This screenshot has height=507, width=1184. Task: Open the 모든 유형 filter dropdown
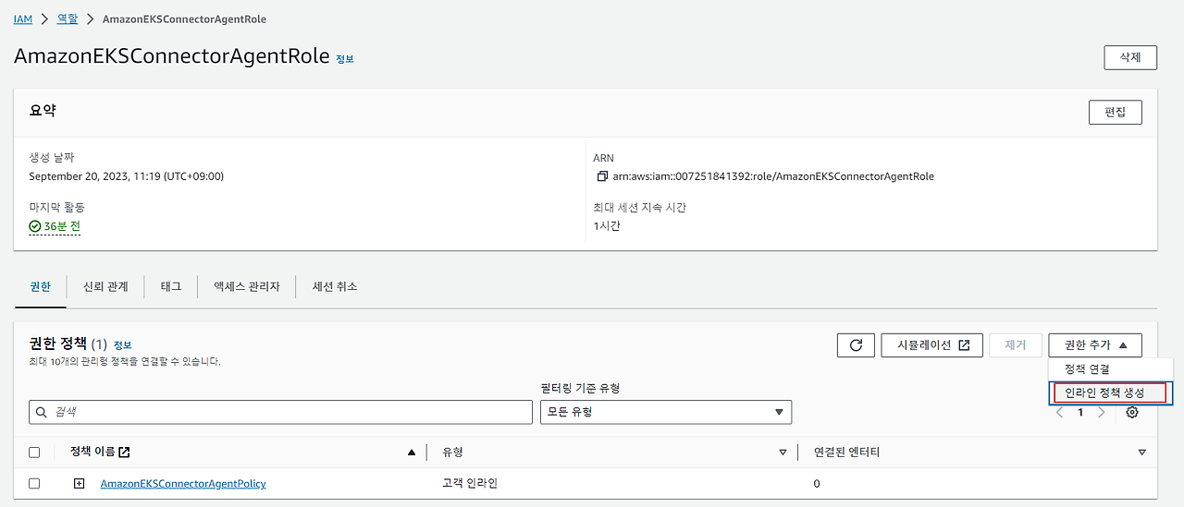pyautogui.click(x=666, y=412)
